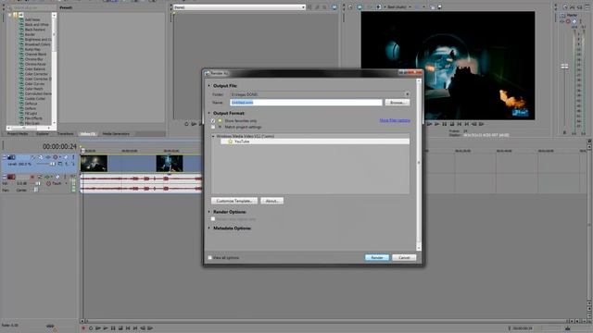Toggle Show favorites only checkbox

click(213, 121)
